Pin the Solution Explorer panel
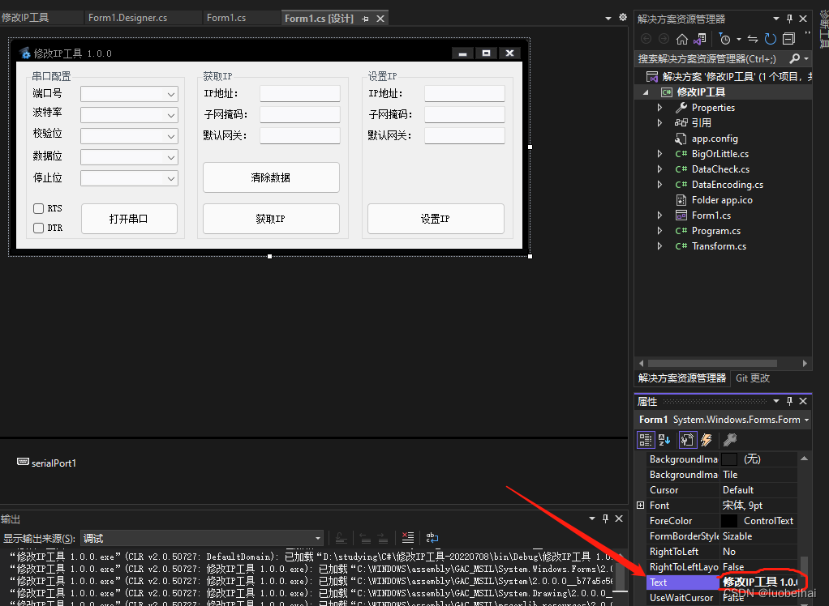 pyautogui.click(x=789, y=19)
